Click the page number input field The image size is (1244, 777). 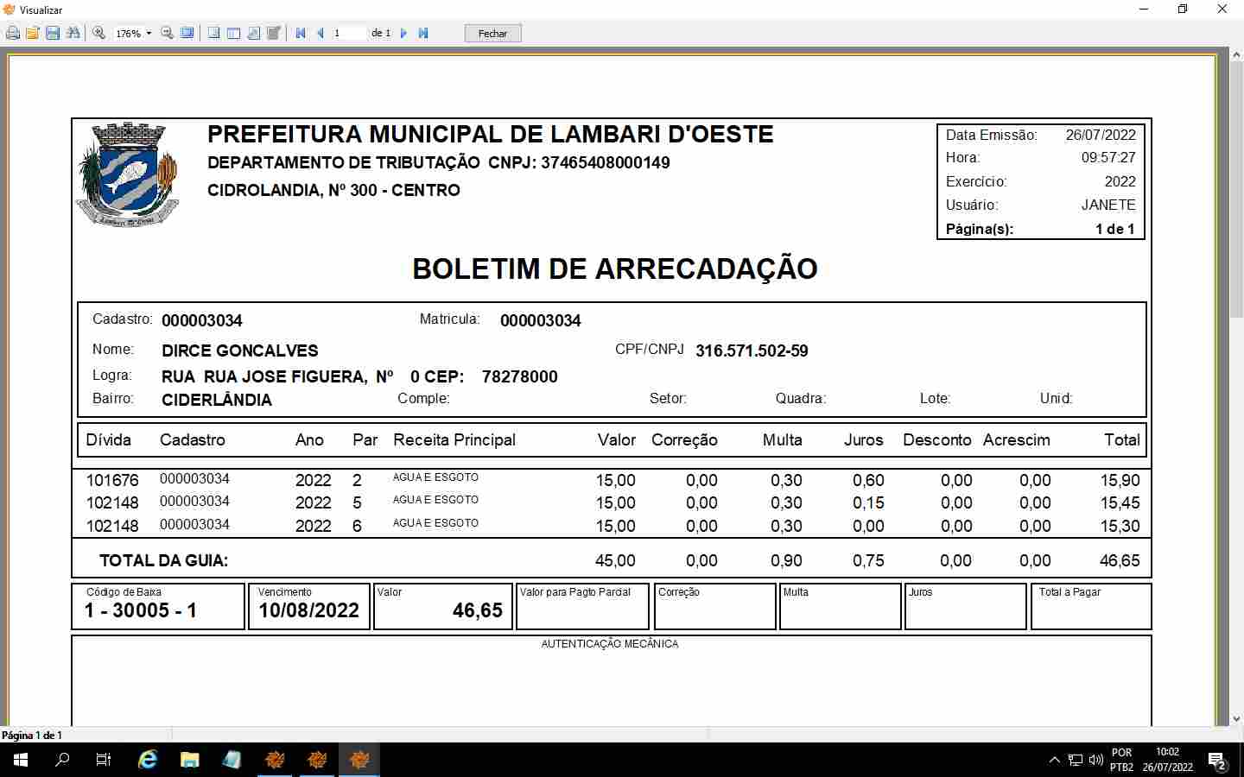[x=348, y=33]
